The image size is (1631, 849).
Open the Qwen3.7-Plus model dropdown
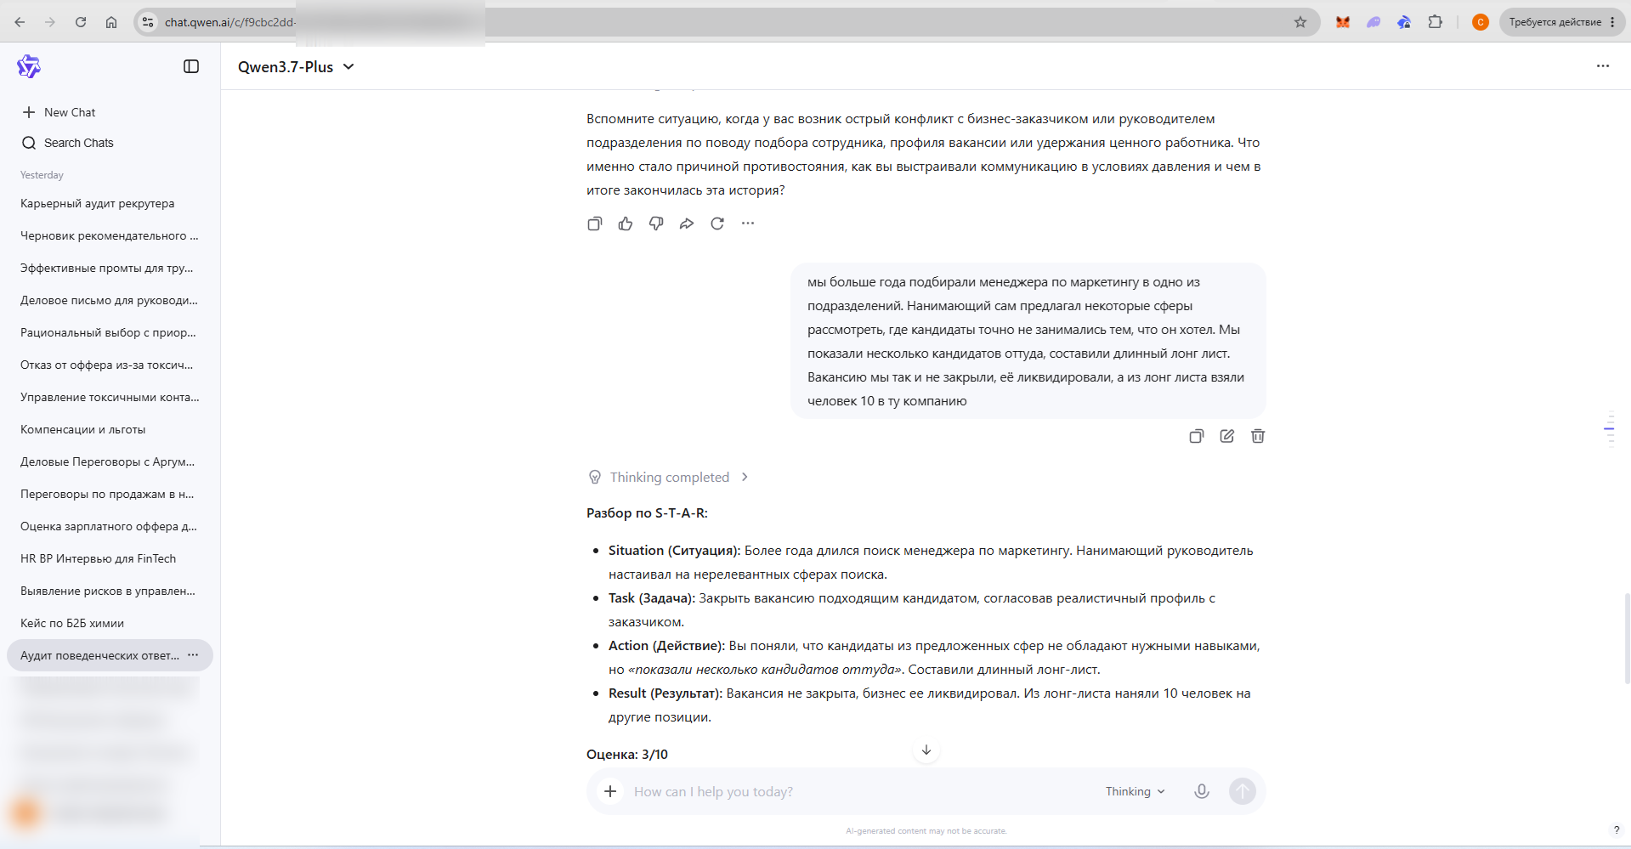tap(296, 67)
